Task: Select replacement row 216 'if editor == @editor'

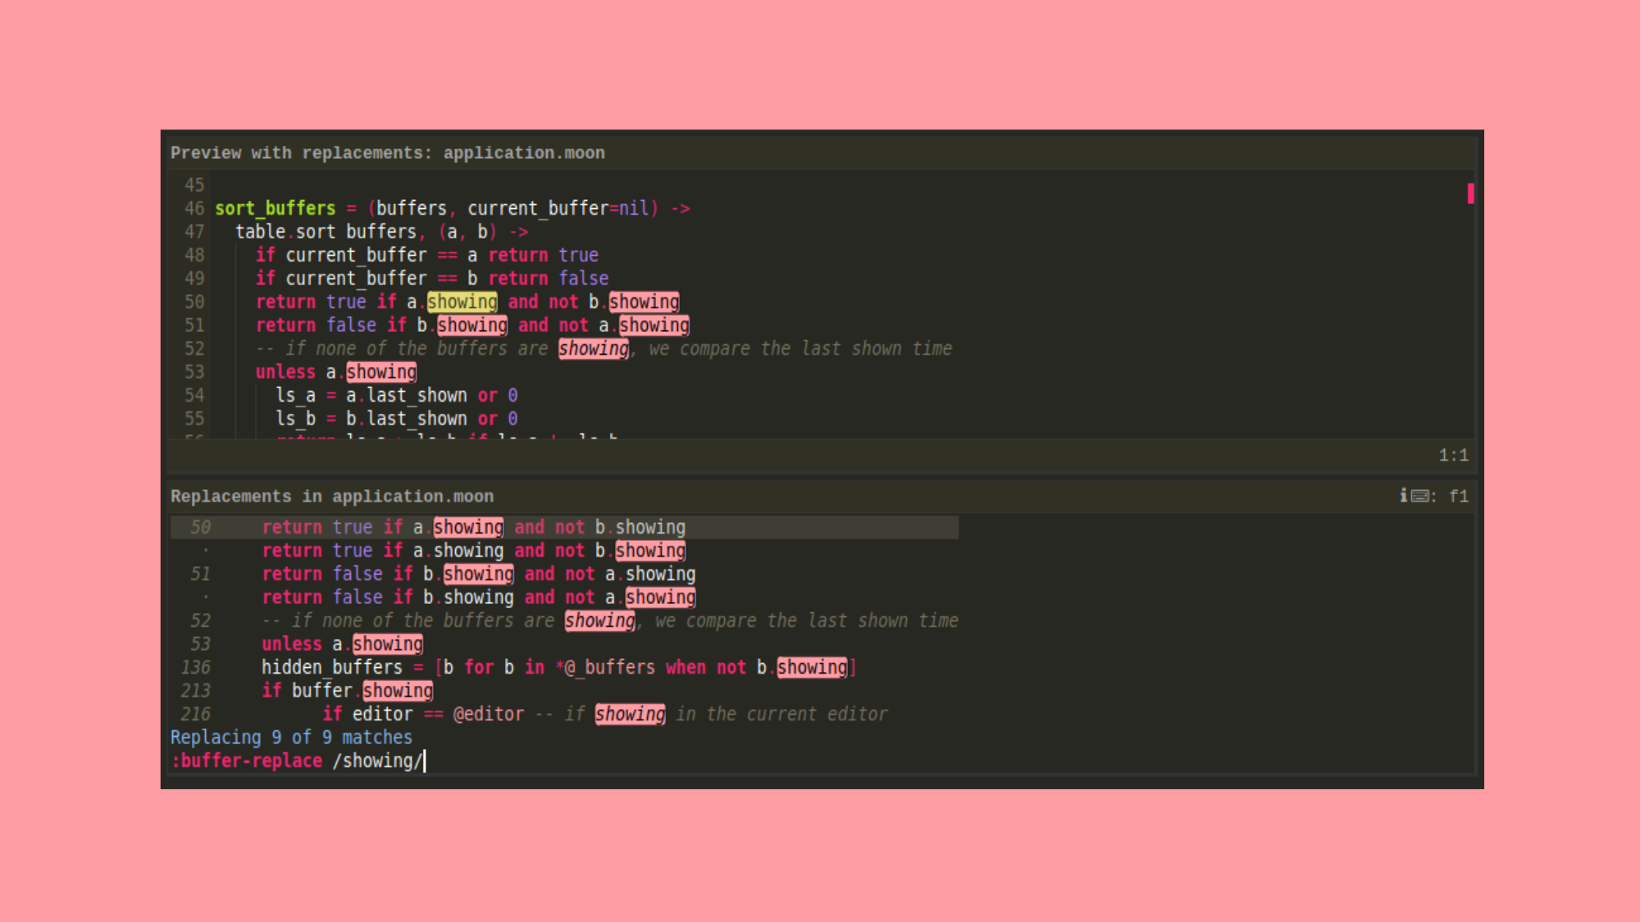Action: (x=564, y=714)
